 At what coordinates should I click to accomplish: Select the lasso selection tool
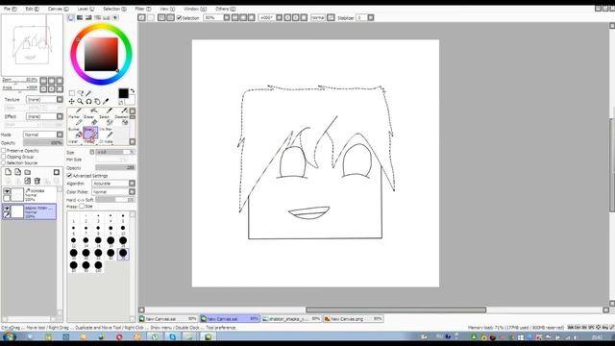coord(81,93)
